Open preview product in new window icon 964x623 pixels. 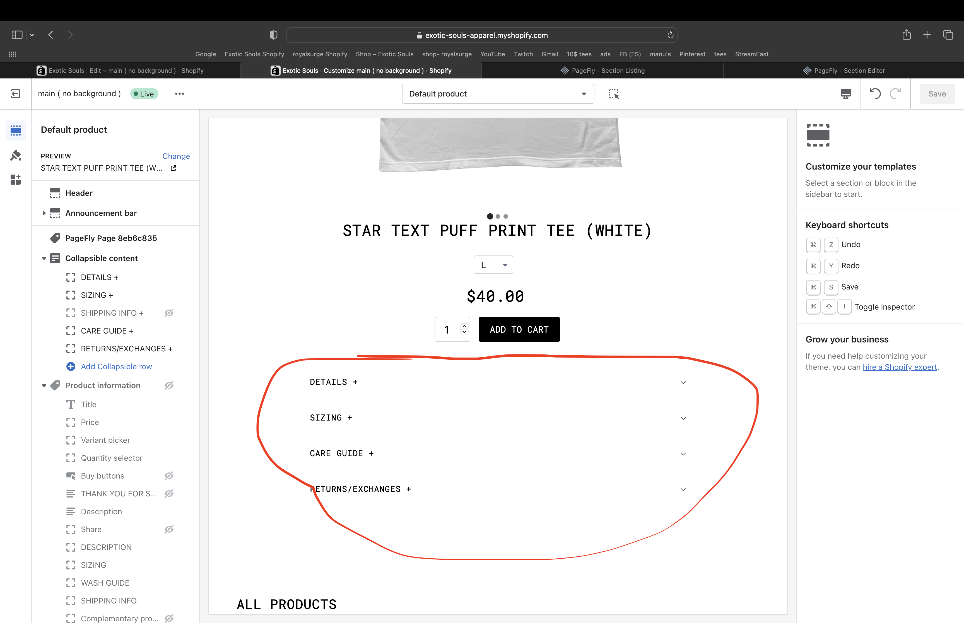click(173, 168)
